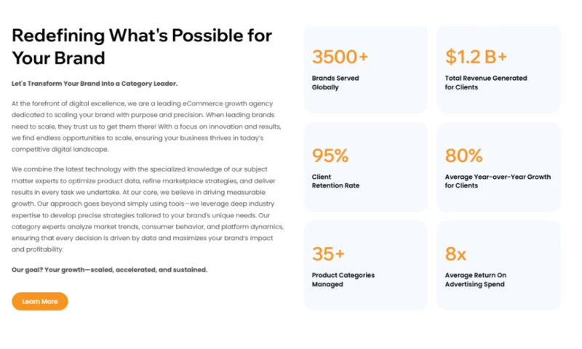Click the "Our goal? Your growth" closing line
The height and width of the screenshot is (349, 582).
pos(109,270)
